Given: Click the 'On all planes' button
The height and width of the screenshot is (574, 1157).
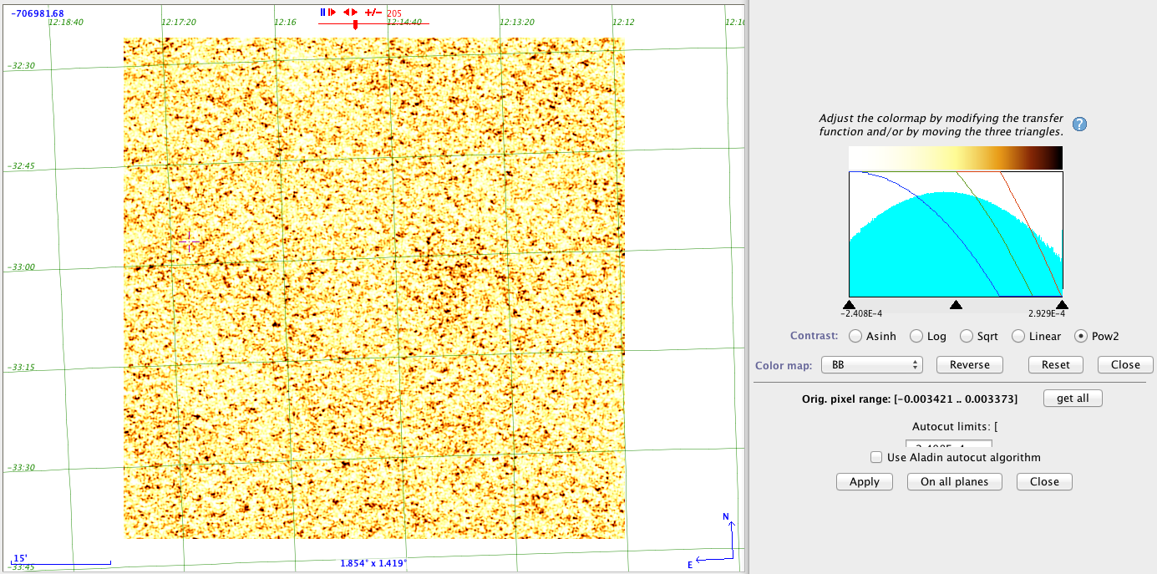Looking at the screenshot, I should 954,481.
